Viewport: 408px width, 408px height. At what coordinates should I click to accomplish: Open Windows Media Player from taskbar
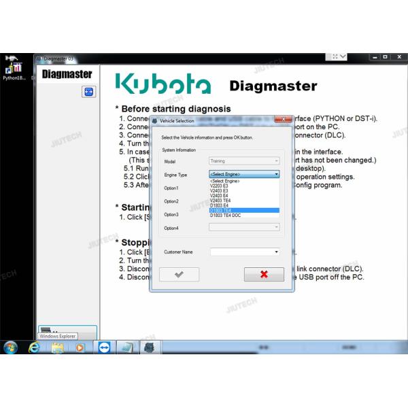click(80, 347)
